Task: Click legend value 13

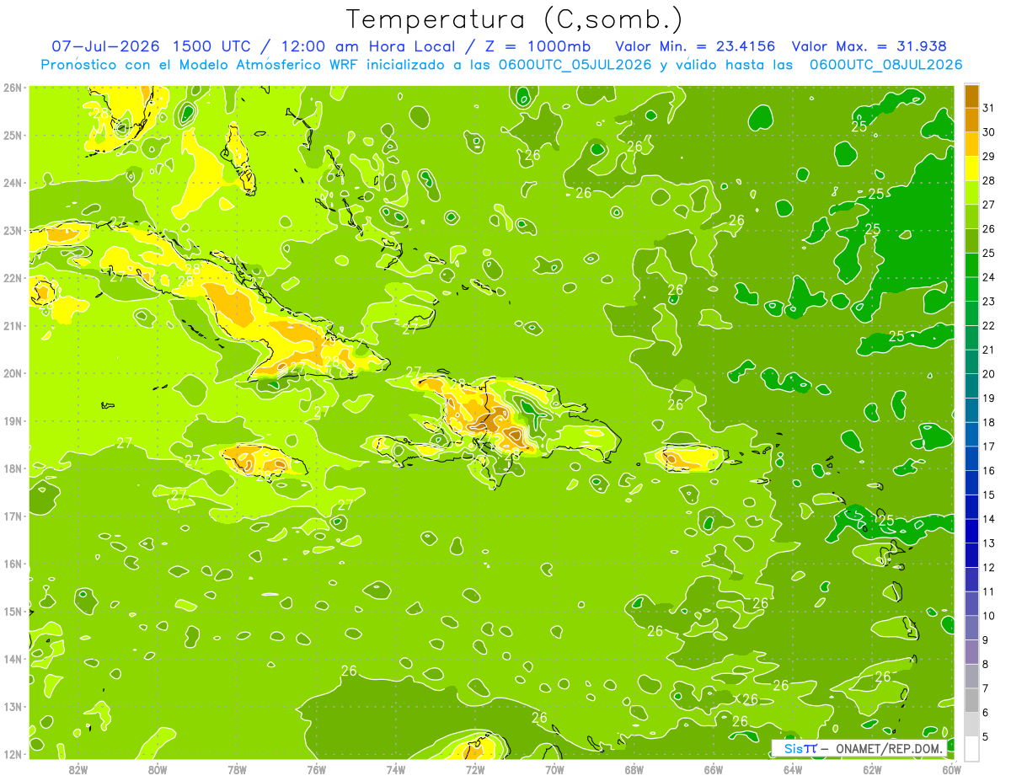Action: pos(988,543)
